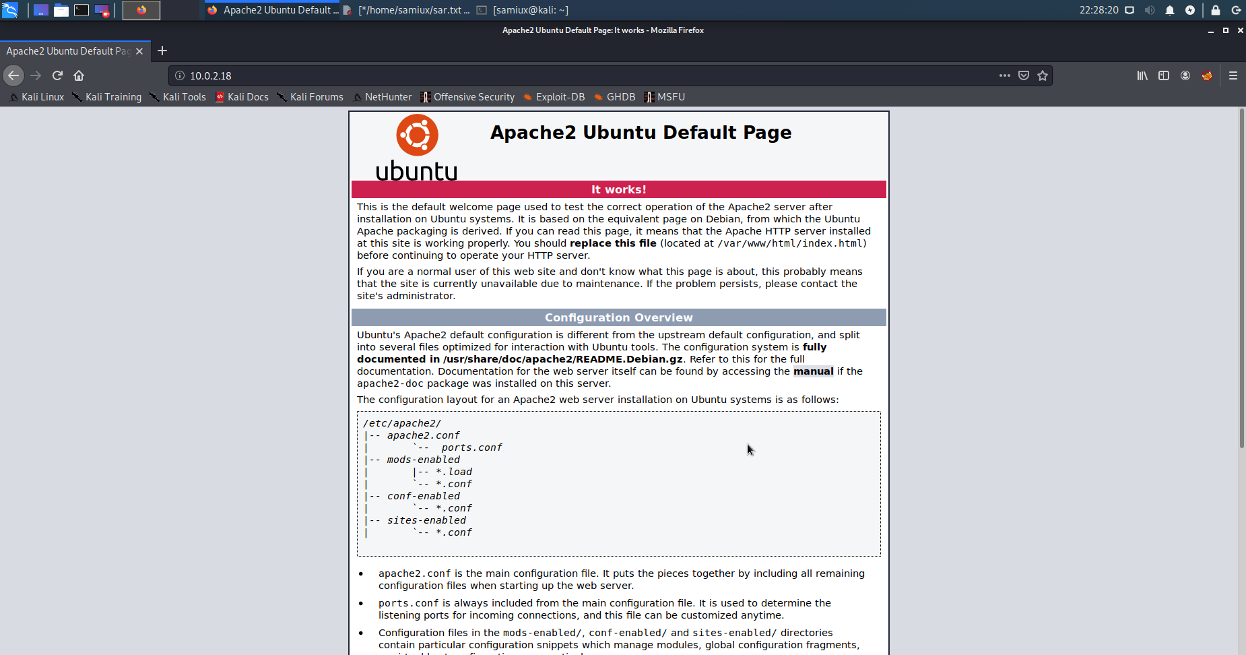Close the Apache2 Ubuntu Default Page tab
Screen dimensions: 1246x655
tap(139, 51)
